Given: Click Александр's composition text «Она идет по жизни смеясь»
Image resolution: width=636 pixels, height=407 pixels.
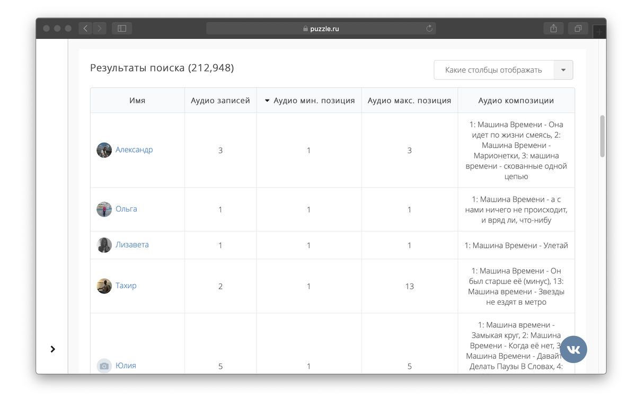Looking at the screenshot, I should point(516,130).
